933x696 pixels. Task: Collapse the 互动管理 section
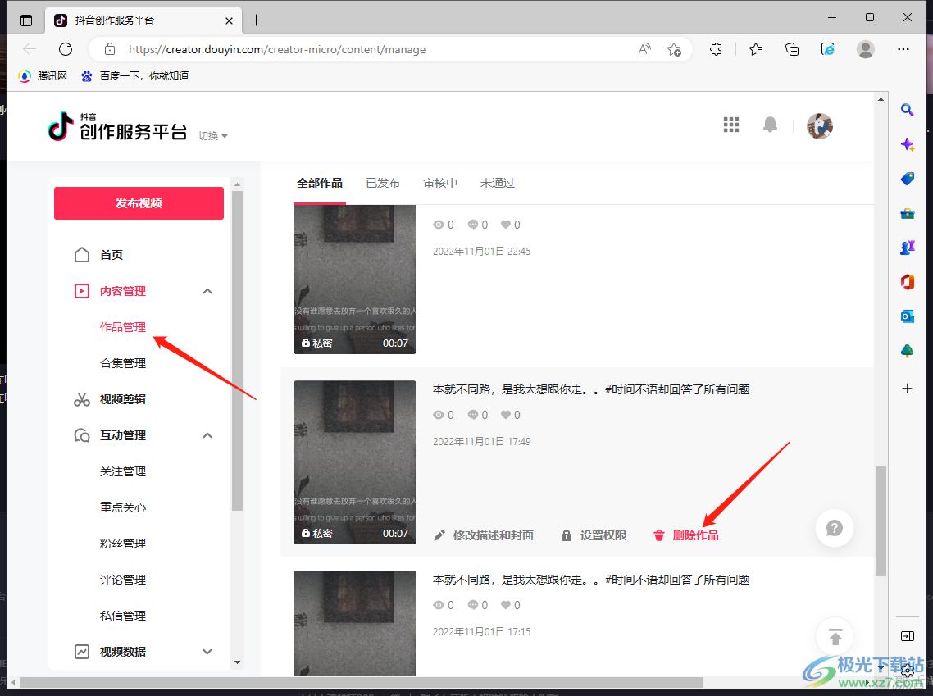207,435
